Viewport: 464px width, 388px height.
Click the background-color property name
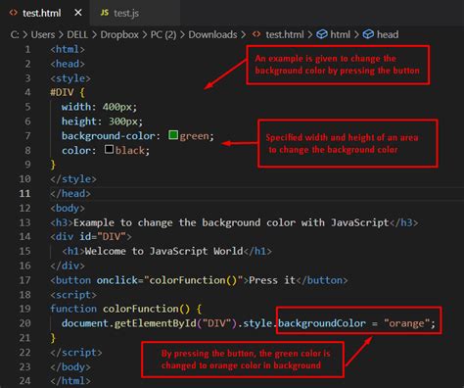(109, 136)
